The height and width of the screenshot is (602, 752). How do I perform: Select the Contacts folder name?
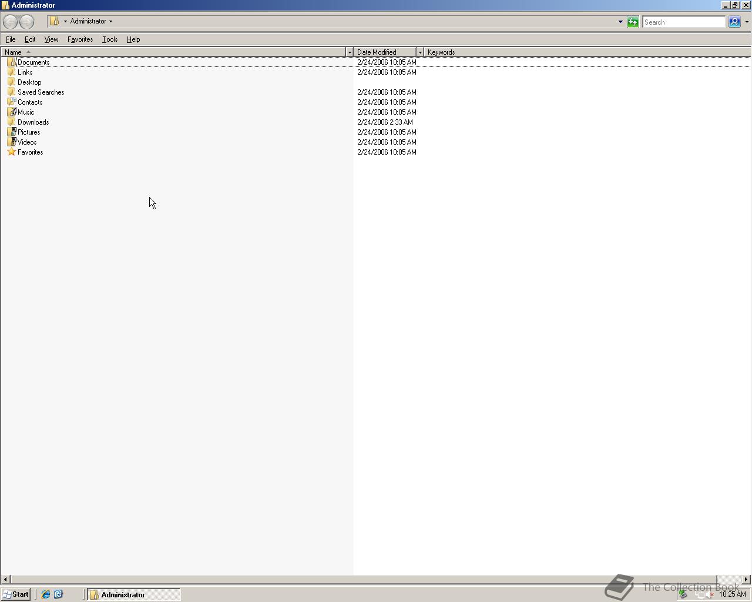[30, 102]
